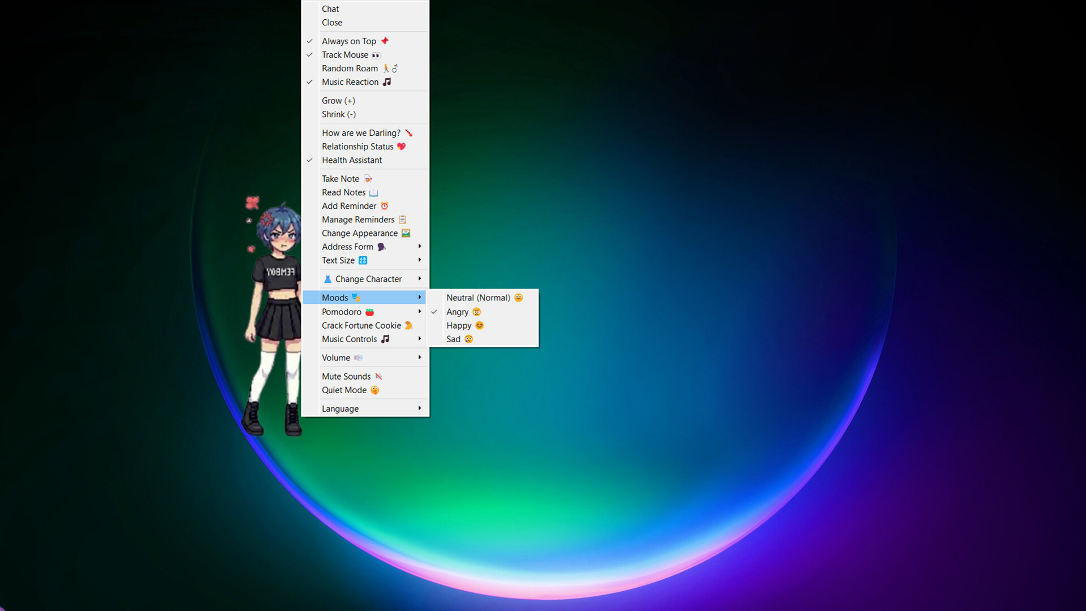This screenshot has width=1086, height=611.
Task: Enable Random Roam
Action: [350, 68]
